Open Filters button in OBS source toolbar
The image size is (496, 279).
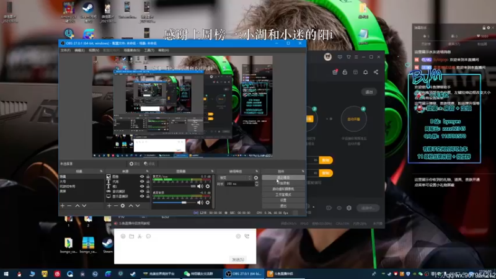[149, 164]
